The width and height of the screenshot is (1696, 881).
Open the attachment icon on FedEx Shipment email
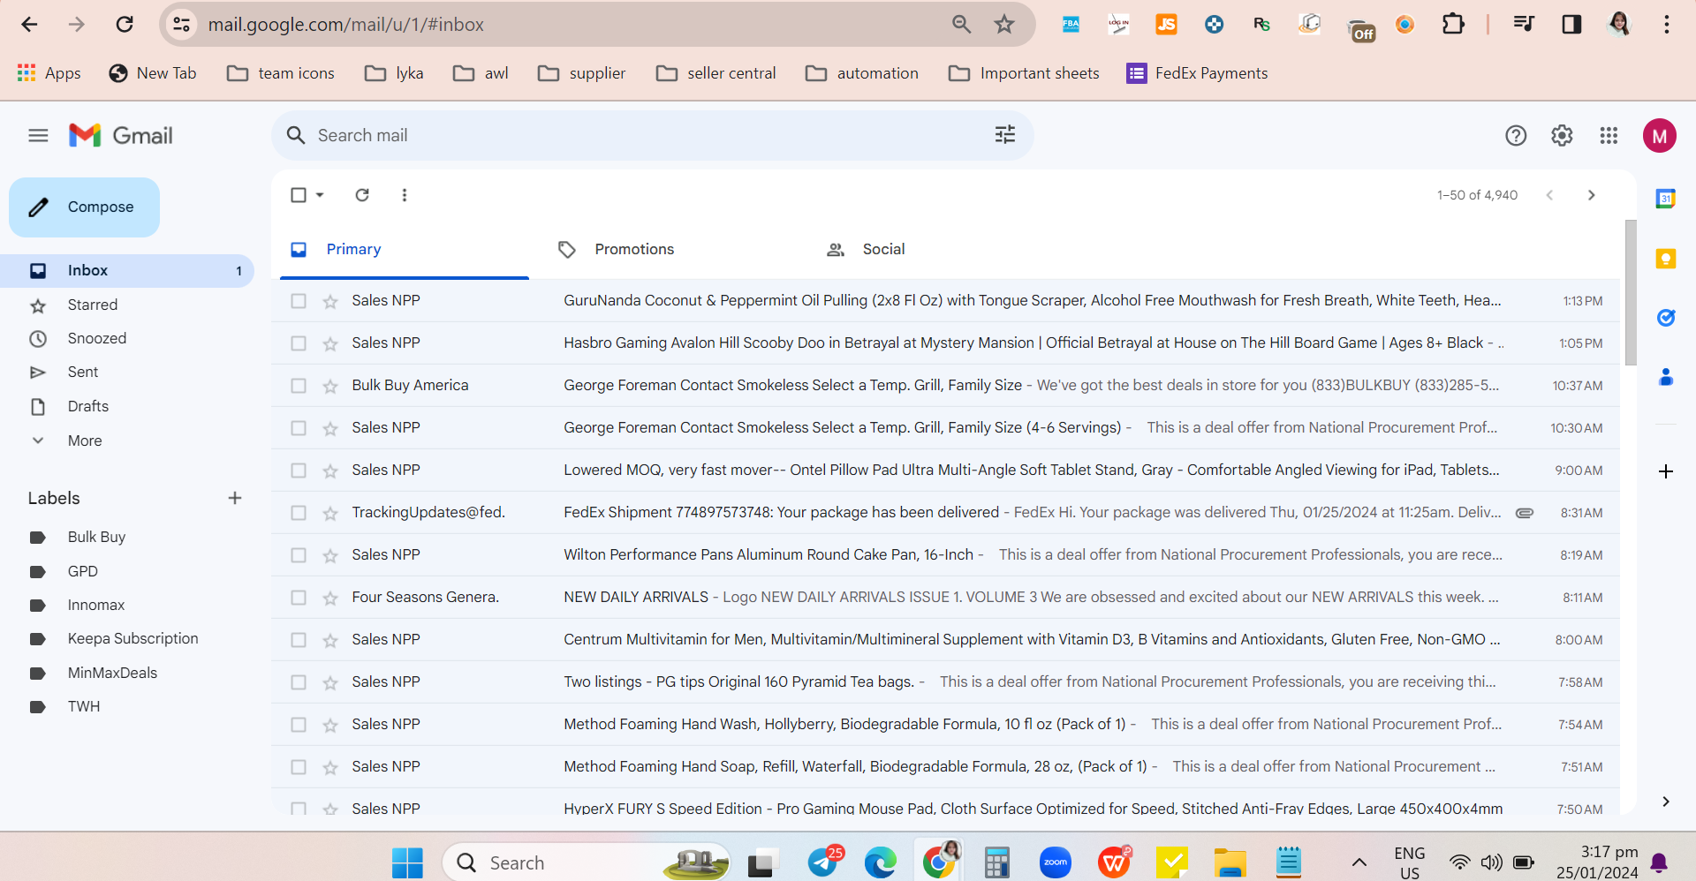[x=1525, y=513]
